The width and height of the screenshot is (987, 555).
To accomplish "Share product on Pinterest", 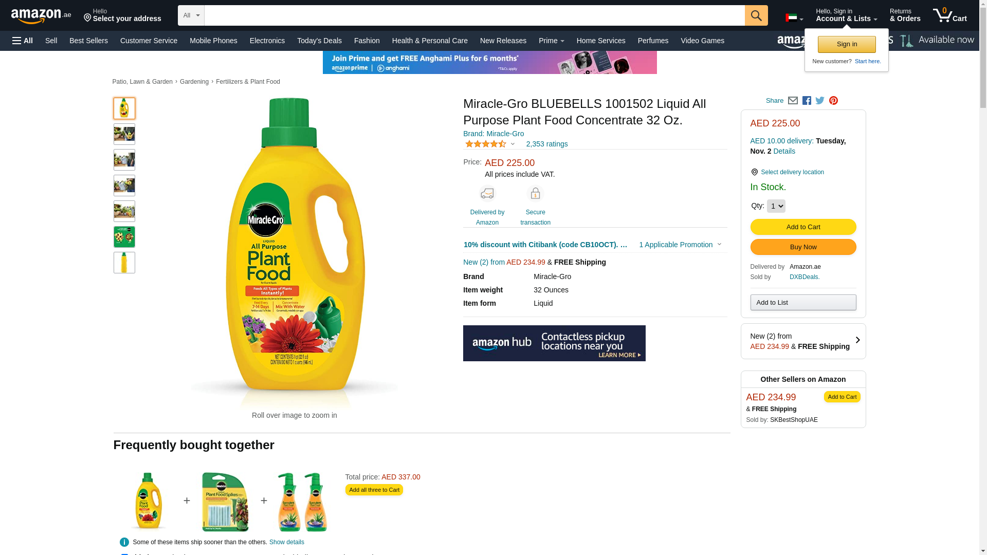I will (833, 101).
